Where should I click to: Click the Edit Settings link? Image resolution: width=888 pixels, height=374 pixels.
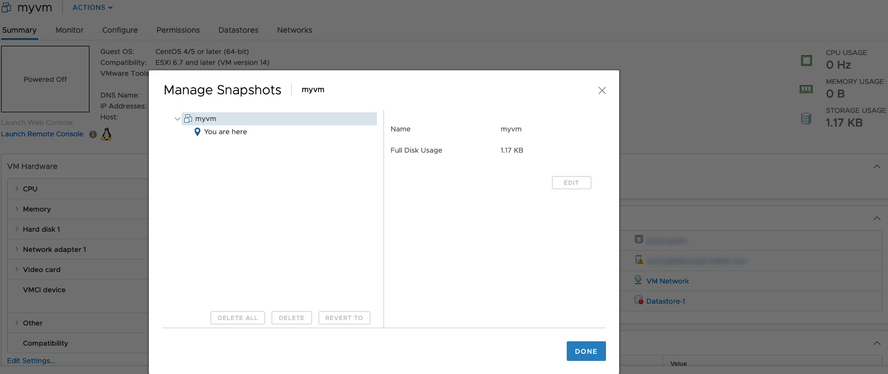point(31,361)
